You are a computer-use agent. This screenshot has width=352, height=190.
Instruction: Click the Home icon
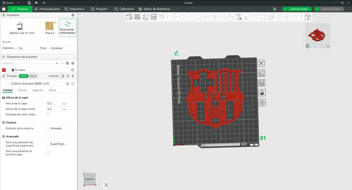4,9
